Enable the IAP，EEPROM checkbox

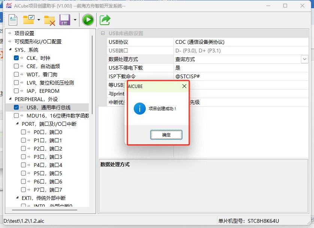tap(16, 91)
